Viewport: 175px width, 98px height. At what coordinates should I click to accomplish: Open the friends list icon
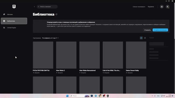pos(162,7)
